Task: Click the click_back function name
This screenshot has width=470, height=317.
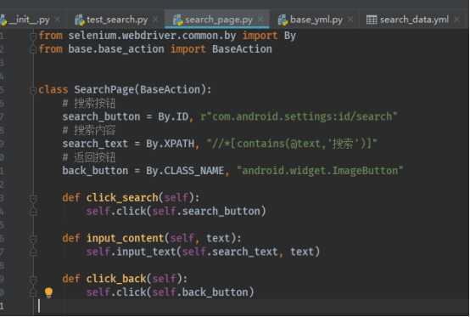Action: (116, 279)
